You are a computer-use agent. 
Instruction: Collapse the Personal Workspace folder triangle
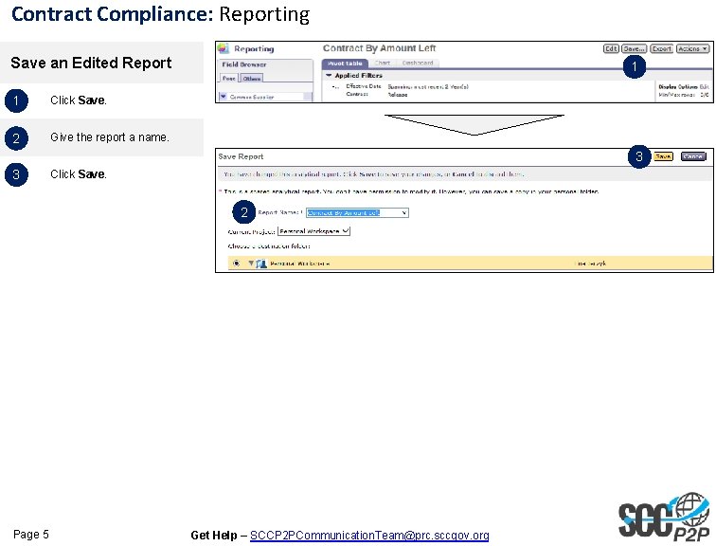click(x=251, y=264)
